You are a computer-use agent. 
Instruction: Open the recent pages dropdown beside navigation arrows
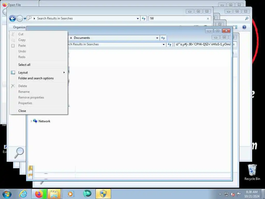(25, 19)
